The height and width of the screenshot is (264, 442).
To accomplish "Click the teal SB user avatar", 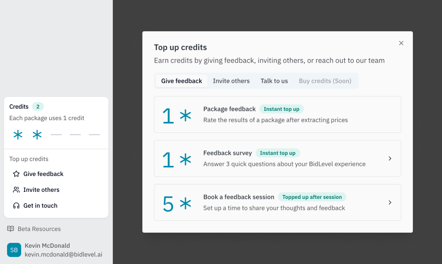I will (x=14, y=250).
